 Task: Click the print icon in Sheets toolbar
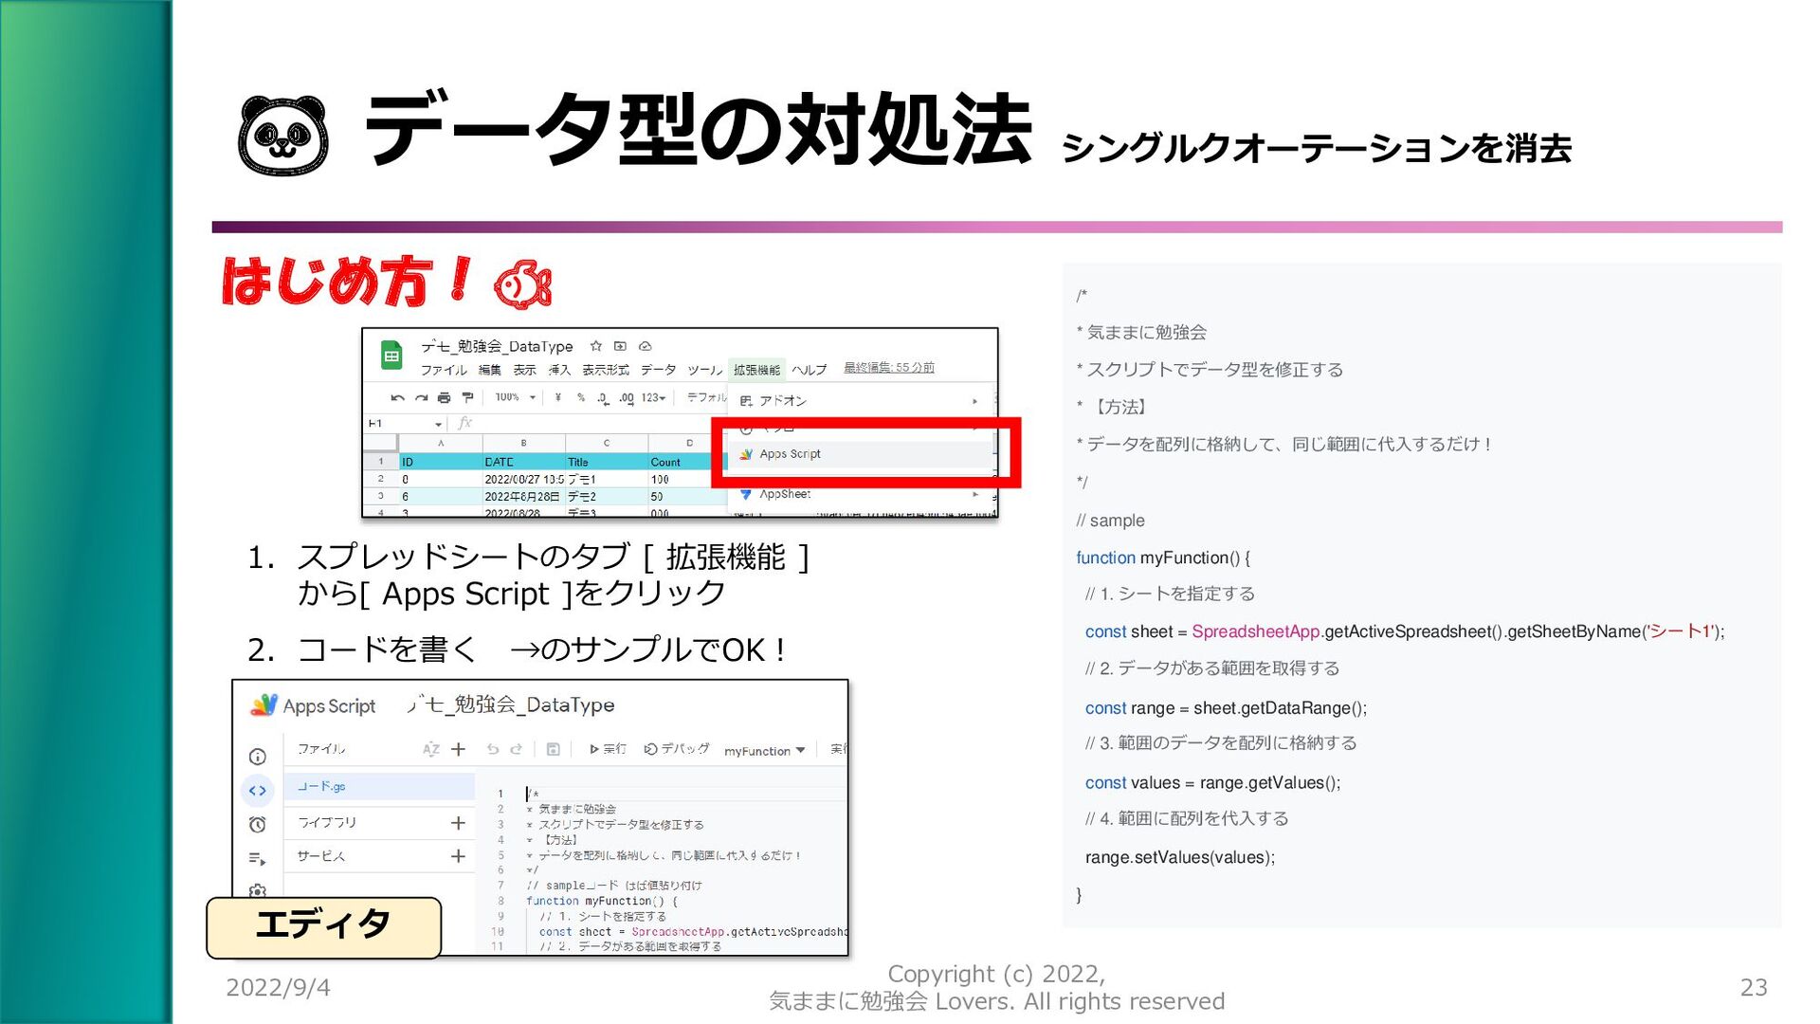click(444, 398)
